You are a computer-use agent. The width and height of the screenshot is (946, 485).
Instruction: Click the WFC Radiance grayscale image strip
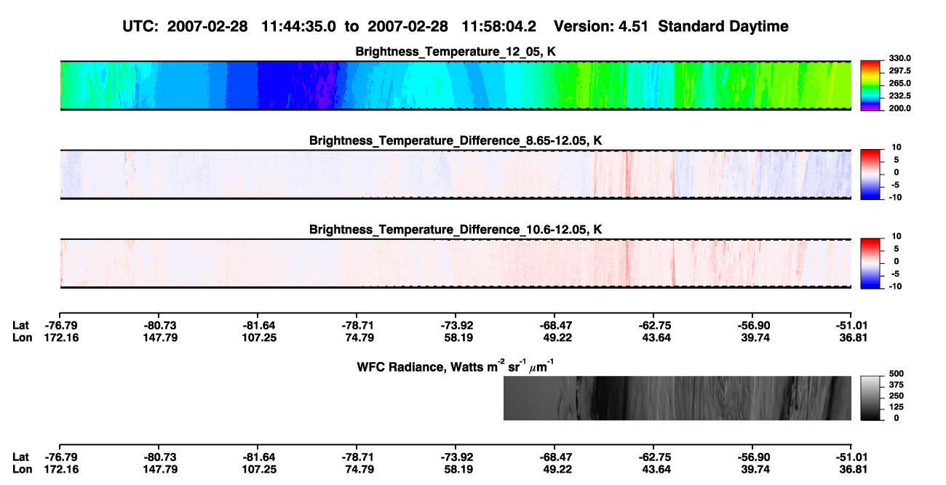(677, 398)
